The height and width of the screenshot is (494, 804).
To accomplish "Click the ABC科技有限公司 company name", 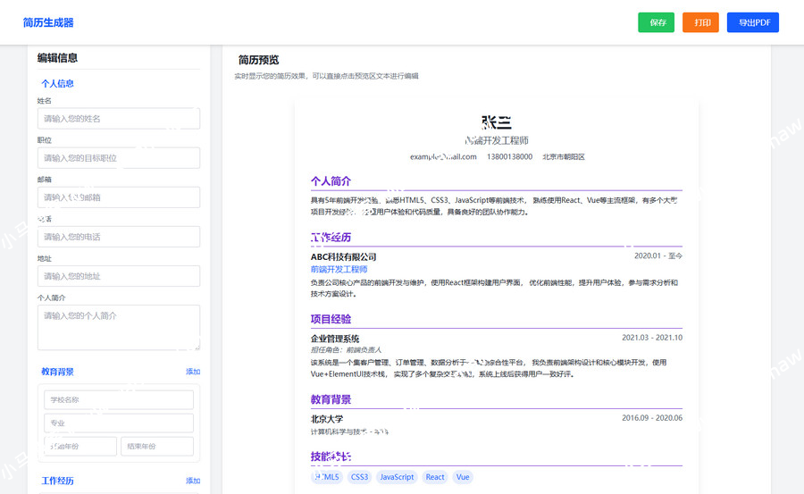I will pyautogui.click(x=344, y=256).
